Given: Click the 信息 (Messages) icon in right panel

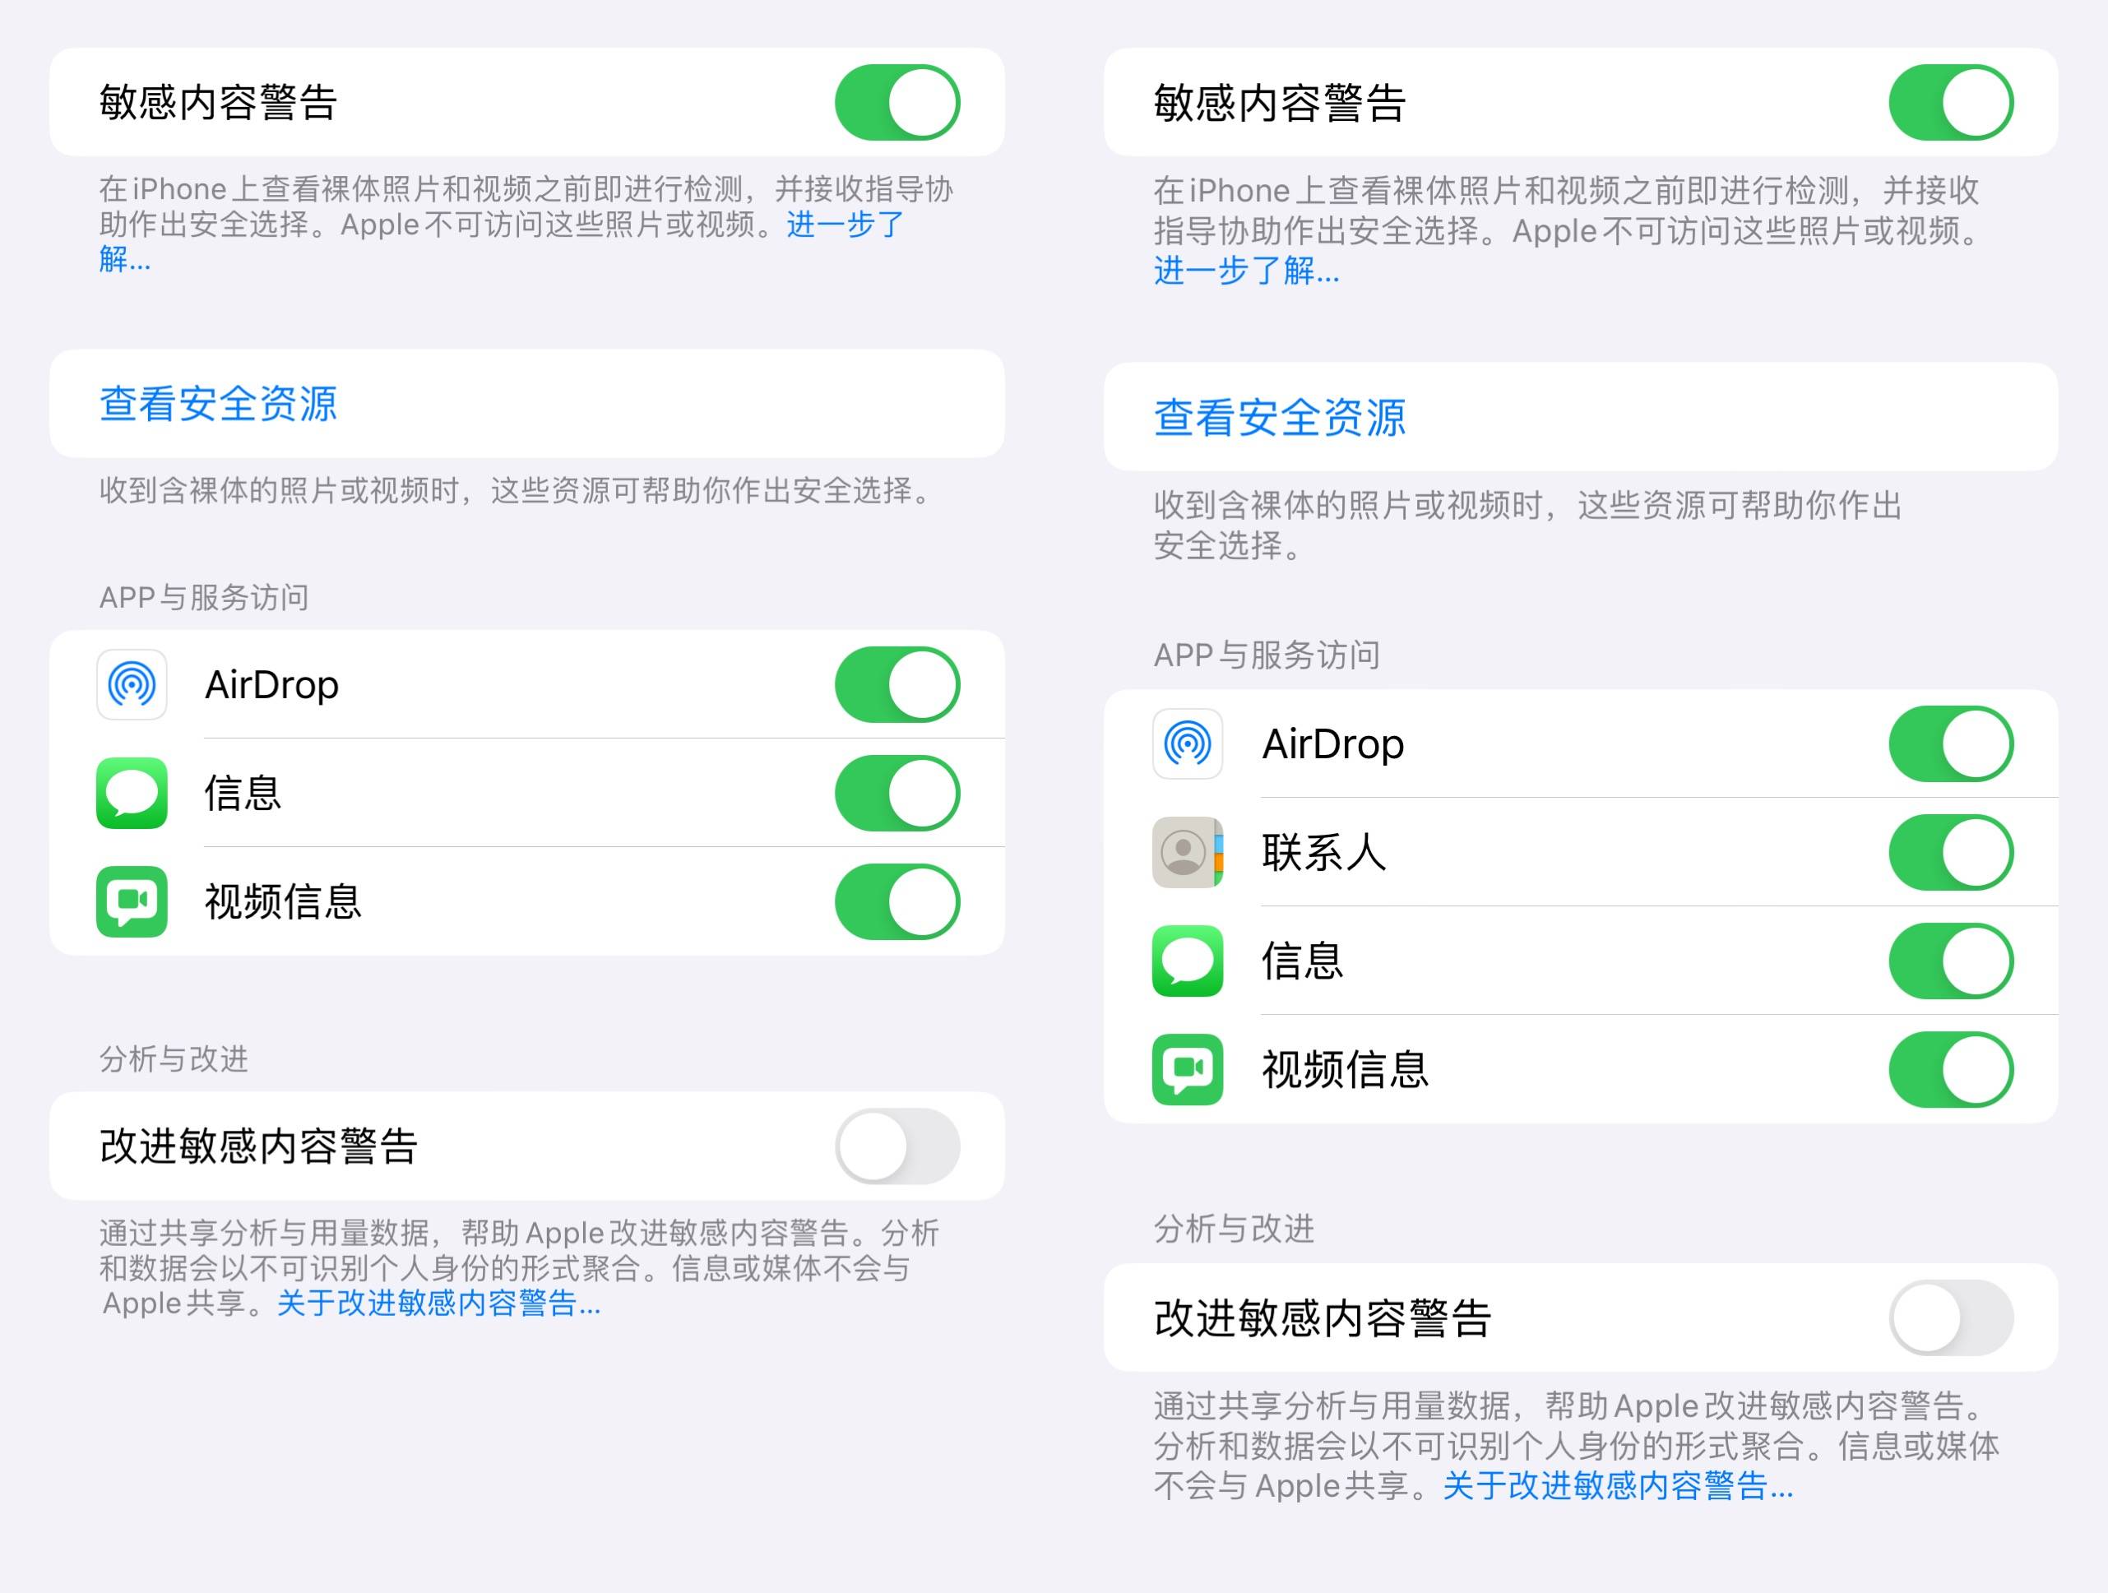Looking at the screenshot, I should tap(1188, 961).
